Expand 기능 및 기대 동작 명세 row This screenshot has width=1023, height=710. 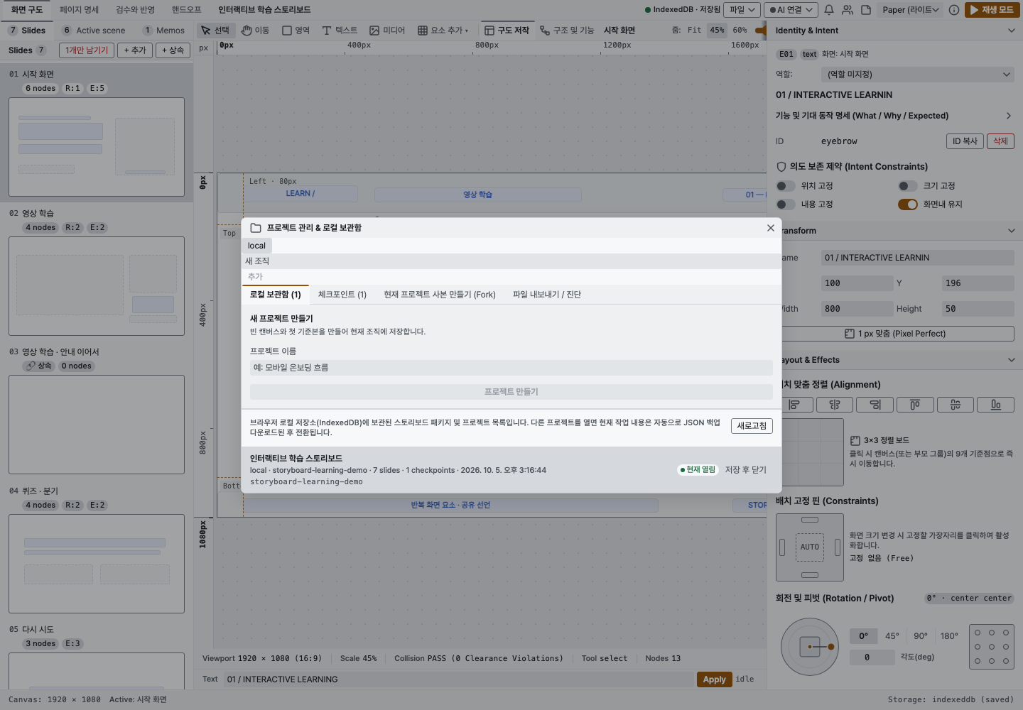895,116
